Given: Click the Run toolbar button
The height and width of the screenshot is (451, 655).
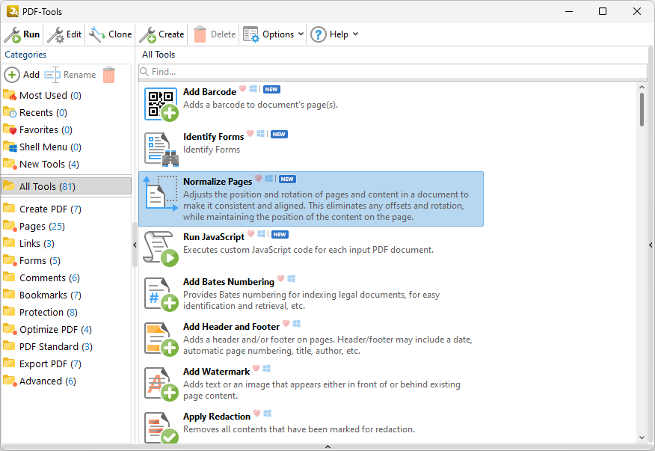Looking at the screenshot, I should tap(22, 34).
